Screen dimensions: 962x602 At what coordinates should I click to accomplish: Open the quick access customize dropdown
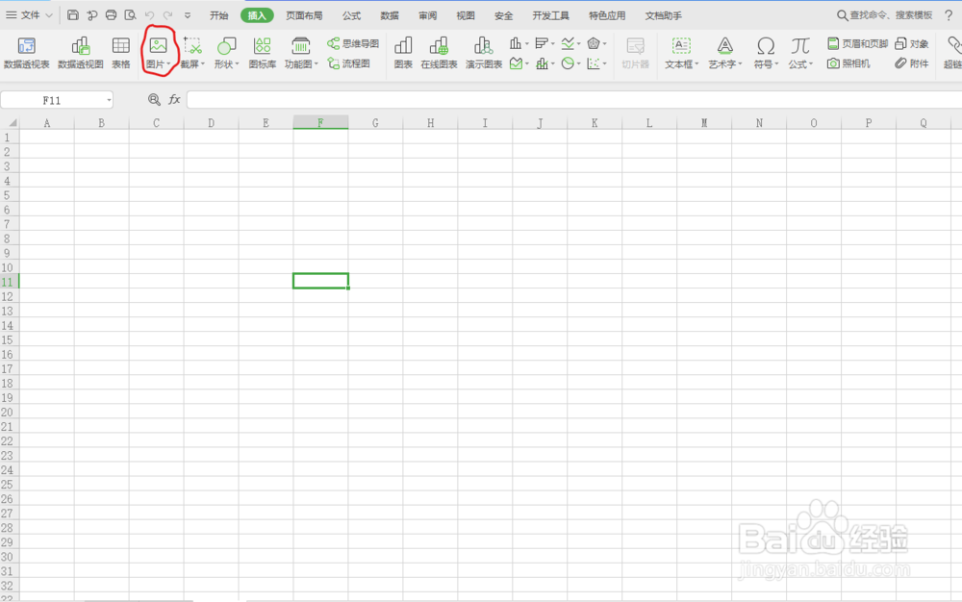tap(188, 15)
